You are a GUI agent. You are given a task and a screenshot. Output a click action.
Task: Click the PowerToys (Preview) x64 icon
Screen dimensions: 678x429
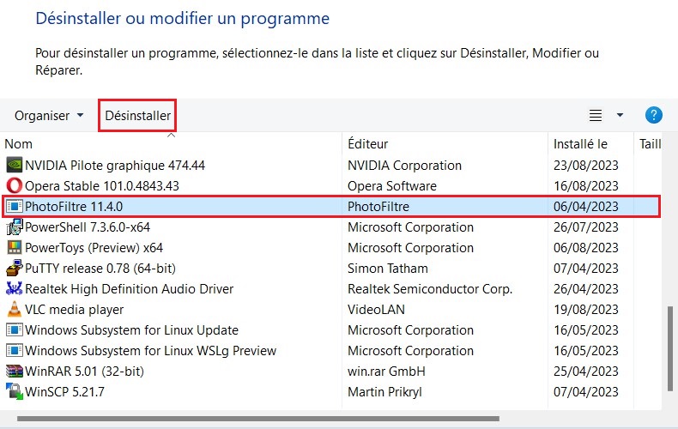tap(15, 248)
